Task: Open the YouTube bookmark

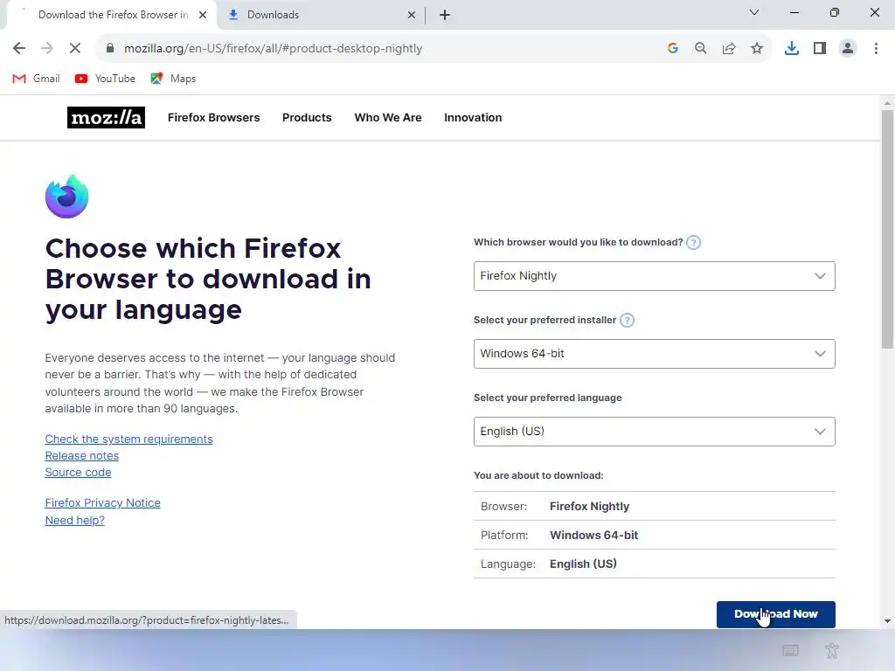Action: click(x=105, y=79)
